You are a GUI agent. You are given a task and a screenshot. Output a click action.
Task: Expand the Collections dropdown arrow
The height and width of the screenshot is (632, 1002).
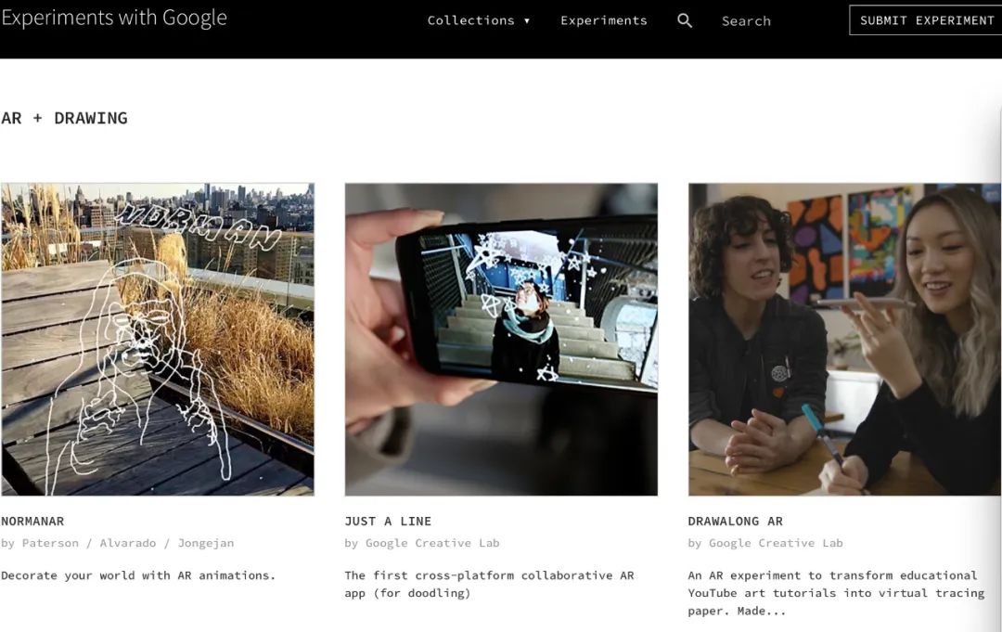tap(527, 20)
